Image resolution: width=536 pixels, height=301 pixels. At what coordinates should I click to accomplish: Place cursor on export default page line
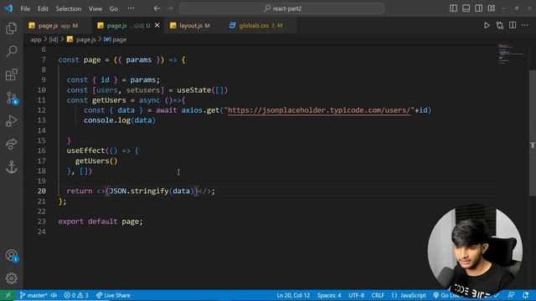click(100, 222)
